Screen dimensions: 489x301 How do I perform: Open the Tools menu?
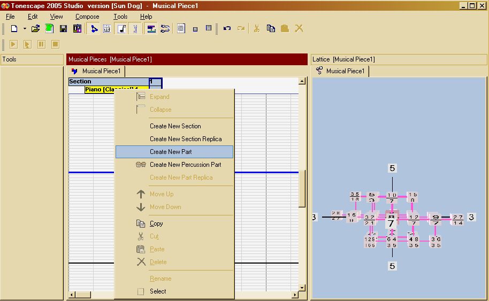click(x=120, y=17)
